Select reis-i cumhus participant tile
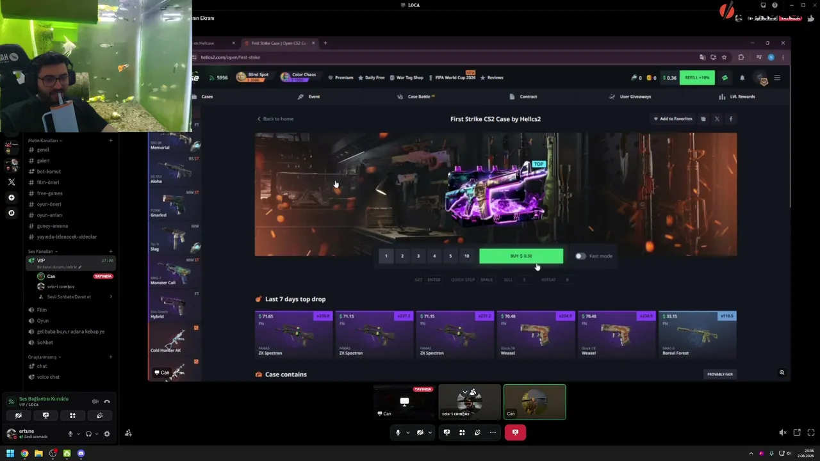 pos(470,402)
